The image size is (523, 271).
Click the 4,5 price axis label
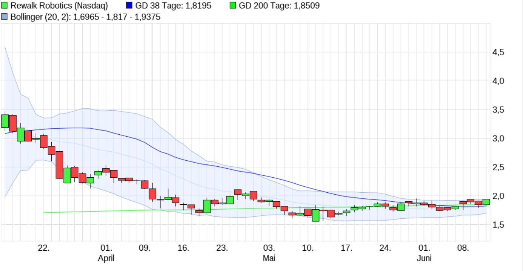(499, 52)
